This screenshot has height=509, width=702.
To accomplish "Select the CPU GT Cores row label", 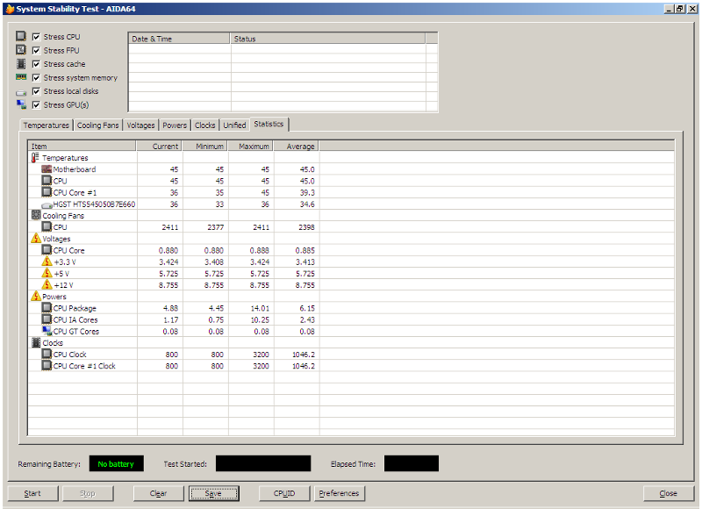I will [76, 331].
